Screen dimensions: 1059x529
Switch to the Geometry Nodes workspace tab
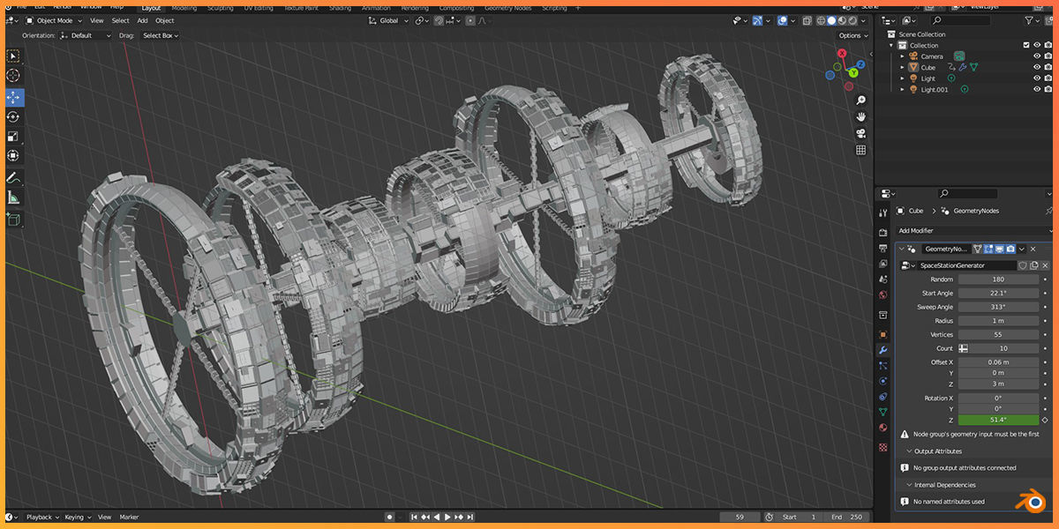pyautogui.click(x=508, y=7)
